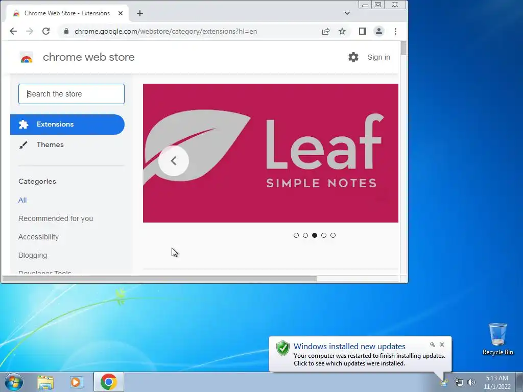Click the Chrome Web Store rainbow logo
This screenshot has width=523, height=392.
pos(27,58)
